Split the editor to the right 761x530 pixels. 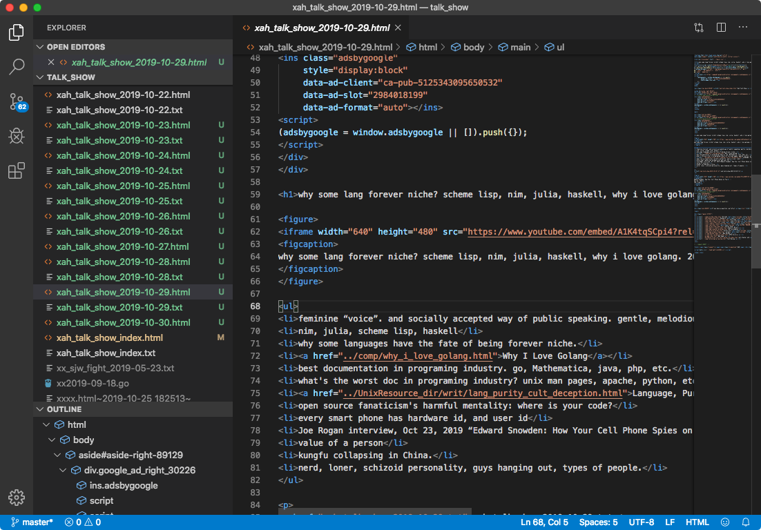coord(721,28)
